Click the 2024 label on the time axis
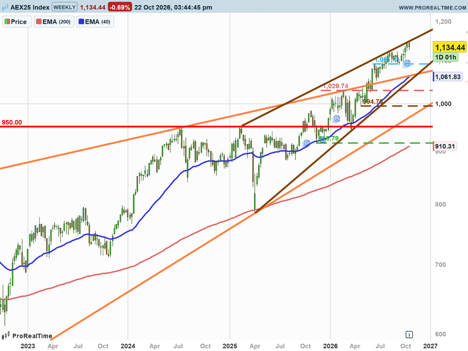Viewport: 468px width, 351px height. point(128,346)
